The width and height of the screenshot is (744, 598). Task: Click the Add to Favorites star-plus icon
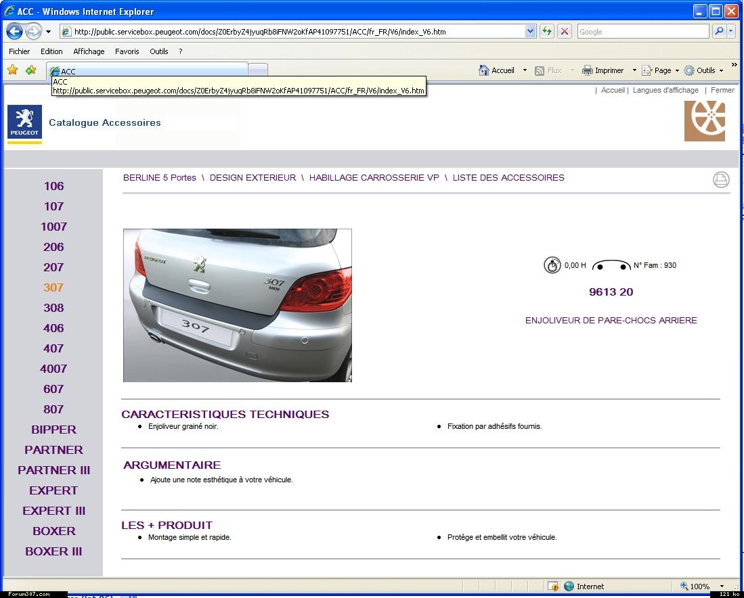[31, 70]
